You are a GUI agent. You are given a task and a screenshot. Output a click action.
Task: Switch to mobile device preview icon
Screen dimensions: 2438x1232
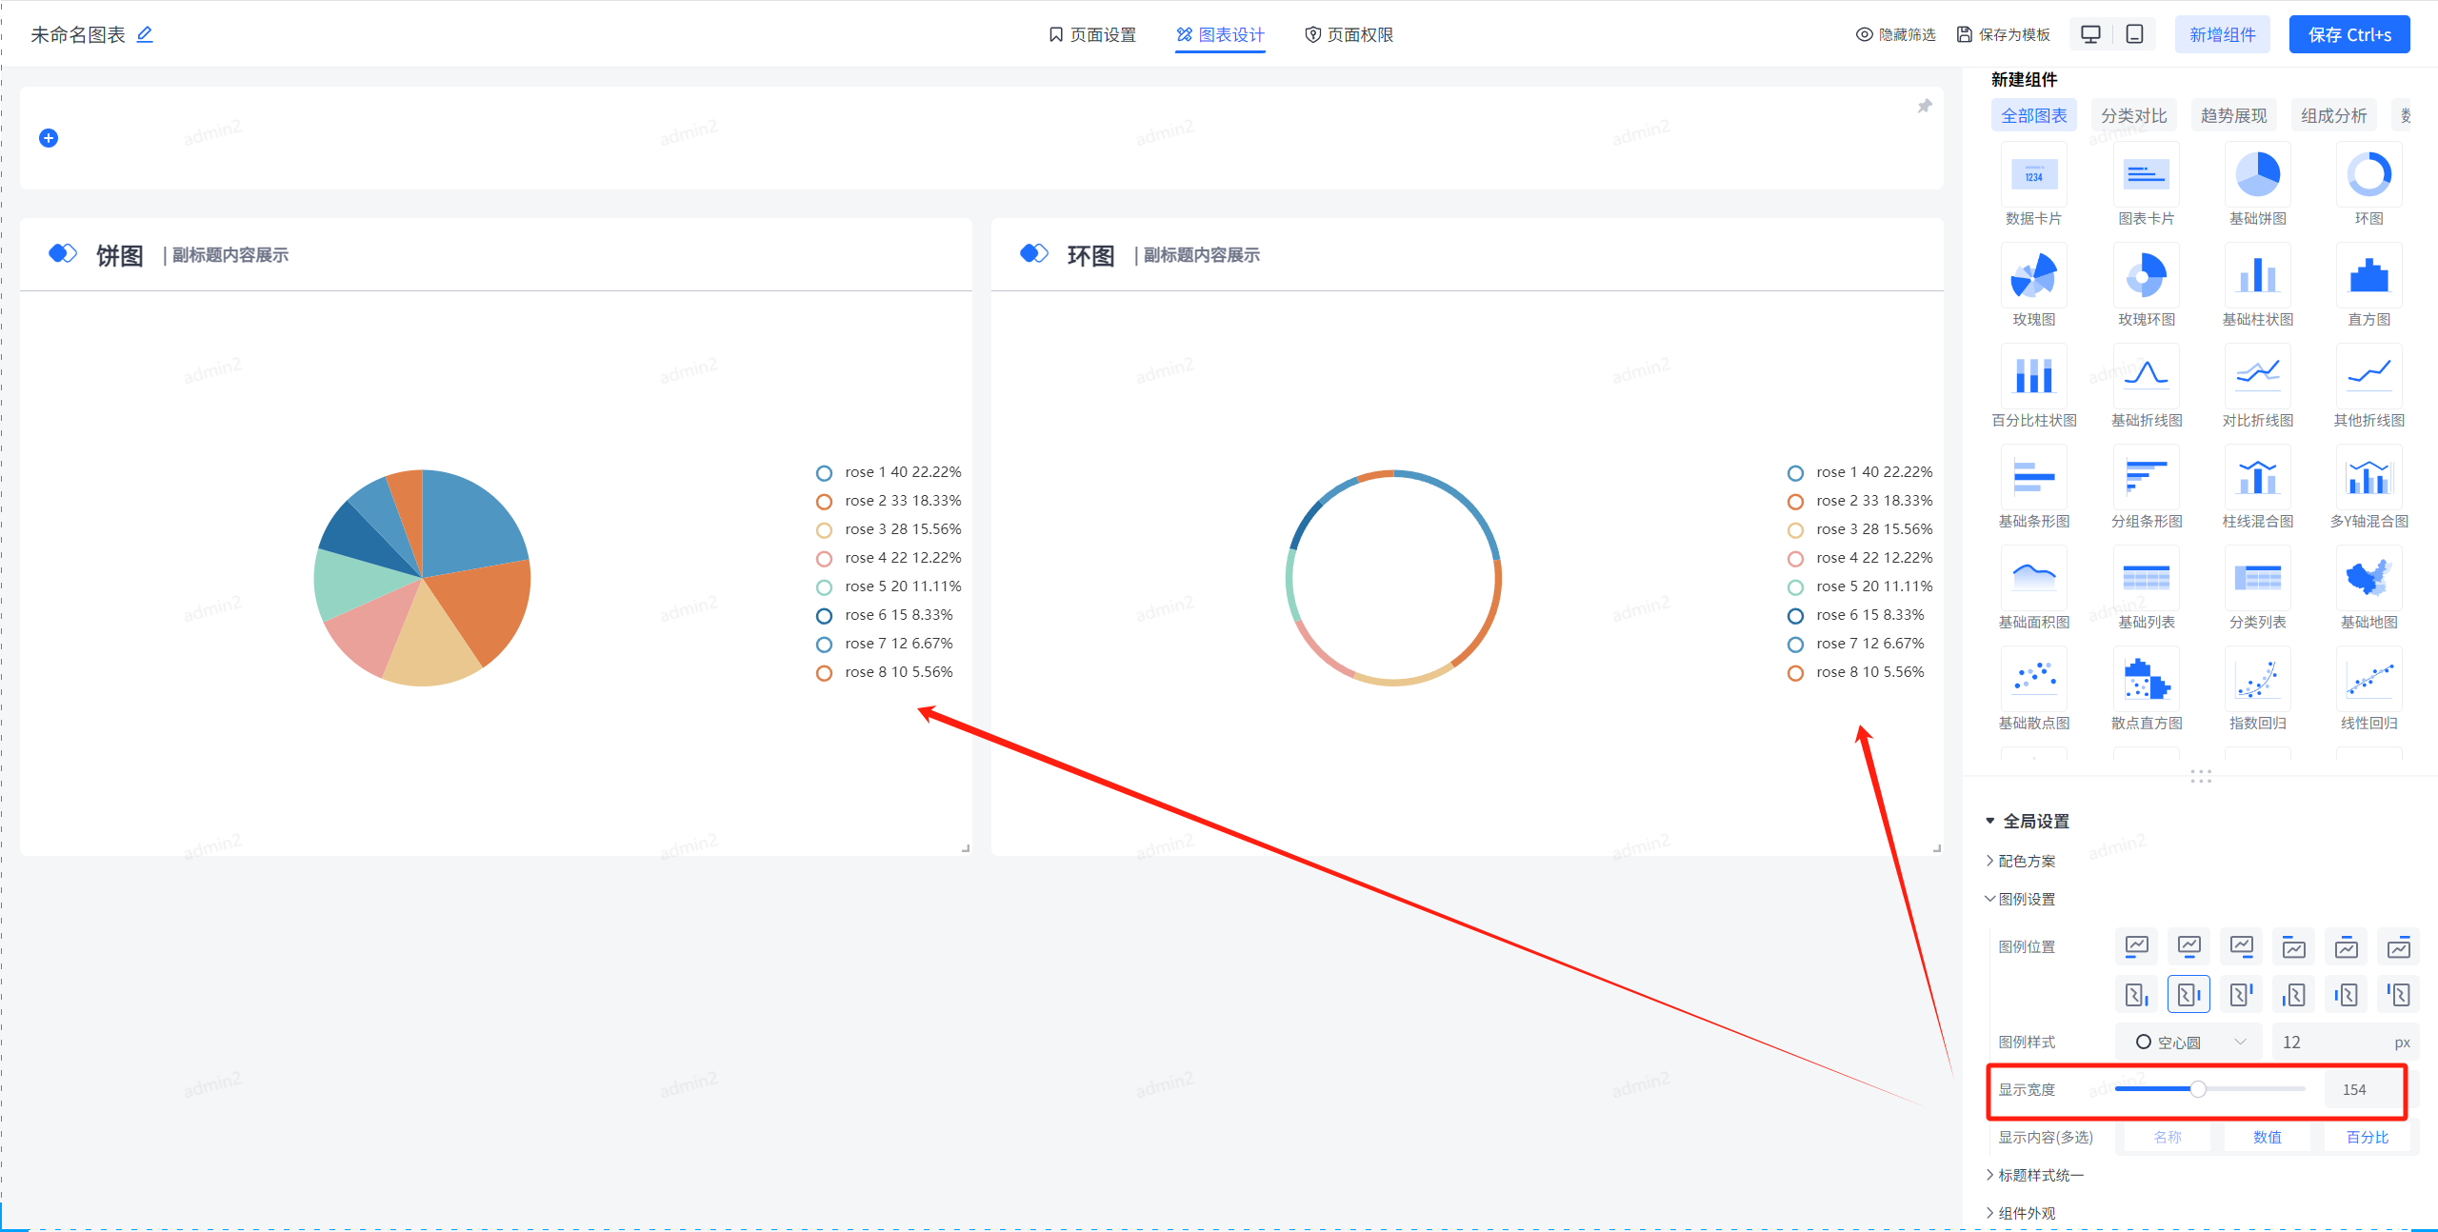point(2134,35)
